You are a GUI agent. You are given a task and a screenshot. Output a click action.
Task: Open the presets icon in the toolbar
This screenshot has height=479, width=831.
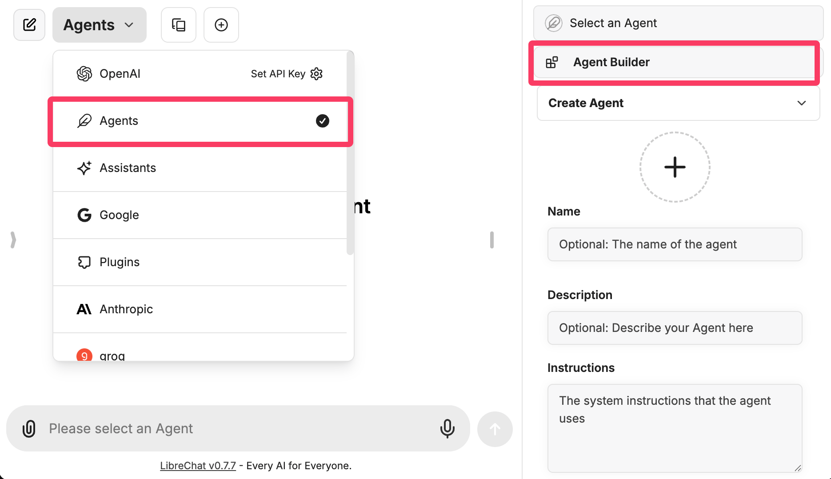179,25
